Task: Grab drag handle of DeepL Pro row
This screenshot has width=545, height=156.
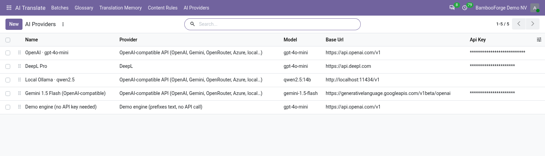Action: 19,66
